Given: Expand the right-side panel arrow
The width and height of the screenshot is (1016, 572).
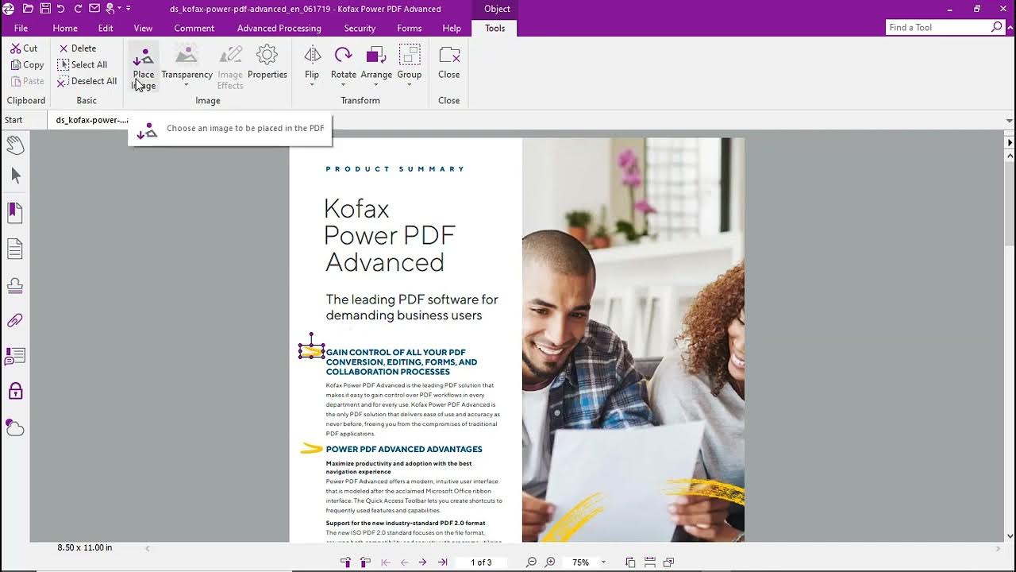Looking at the screenshot, I should [1010, 143].
